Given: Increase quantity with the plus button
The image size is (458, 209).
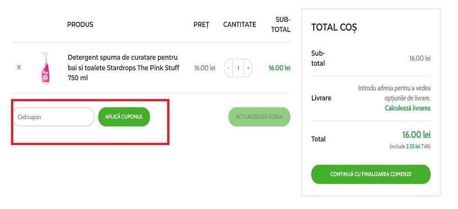Looking at the screenshot, I should pyautogui.click(x=248, y=68).
